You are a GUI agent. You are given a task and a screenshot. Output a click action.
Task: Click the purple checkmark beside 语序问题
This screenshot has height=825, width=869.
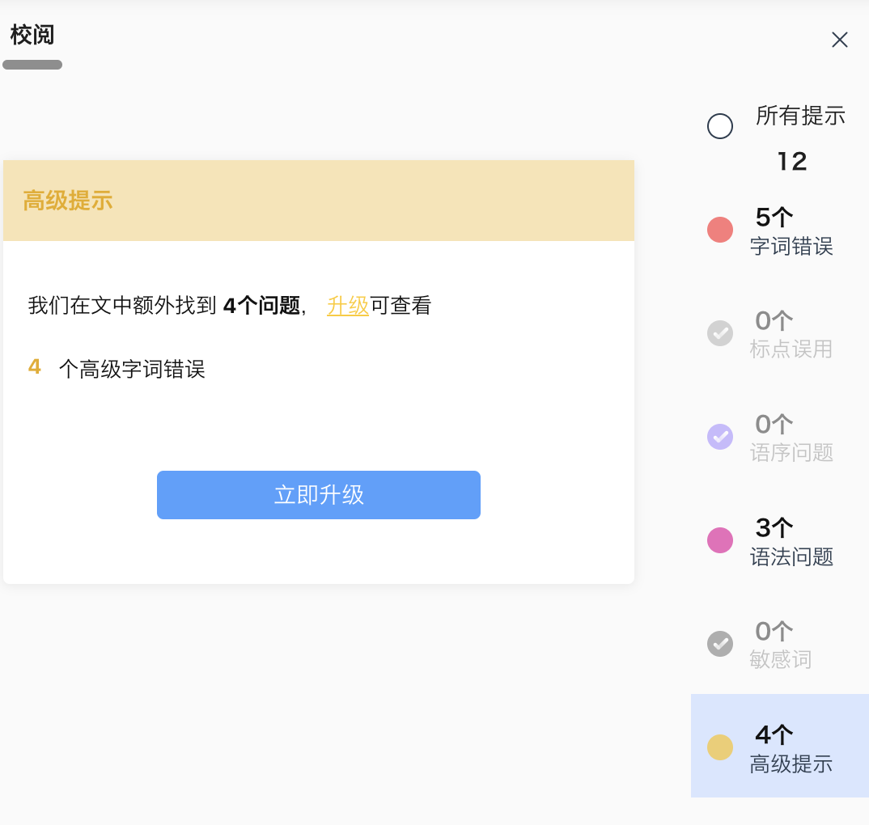720,437
